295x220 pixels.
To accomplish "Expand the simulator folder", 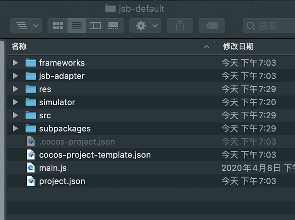I will (x=16, y=102).
